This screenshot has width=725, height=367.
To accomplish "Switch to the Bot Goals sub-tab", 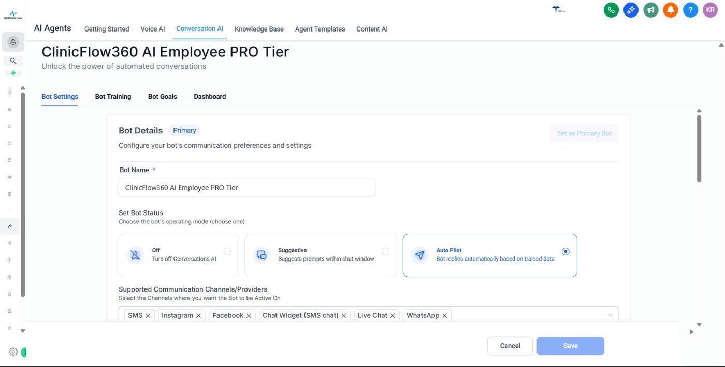I will (163, 97).
